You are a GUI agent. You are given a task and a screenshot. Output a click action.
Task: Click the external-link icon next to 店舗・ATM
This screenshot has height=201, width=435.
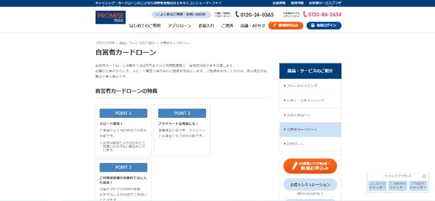[264, 26]
